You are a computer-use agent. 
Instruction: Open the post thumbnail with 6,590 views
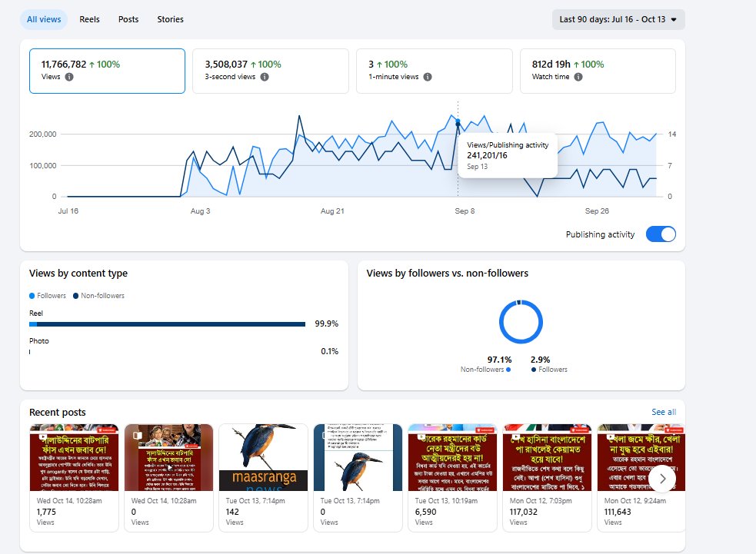coord(452,458)
